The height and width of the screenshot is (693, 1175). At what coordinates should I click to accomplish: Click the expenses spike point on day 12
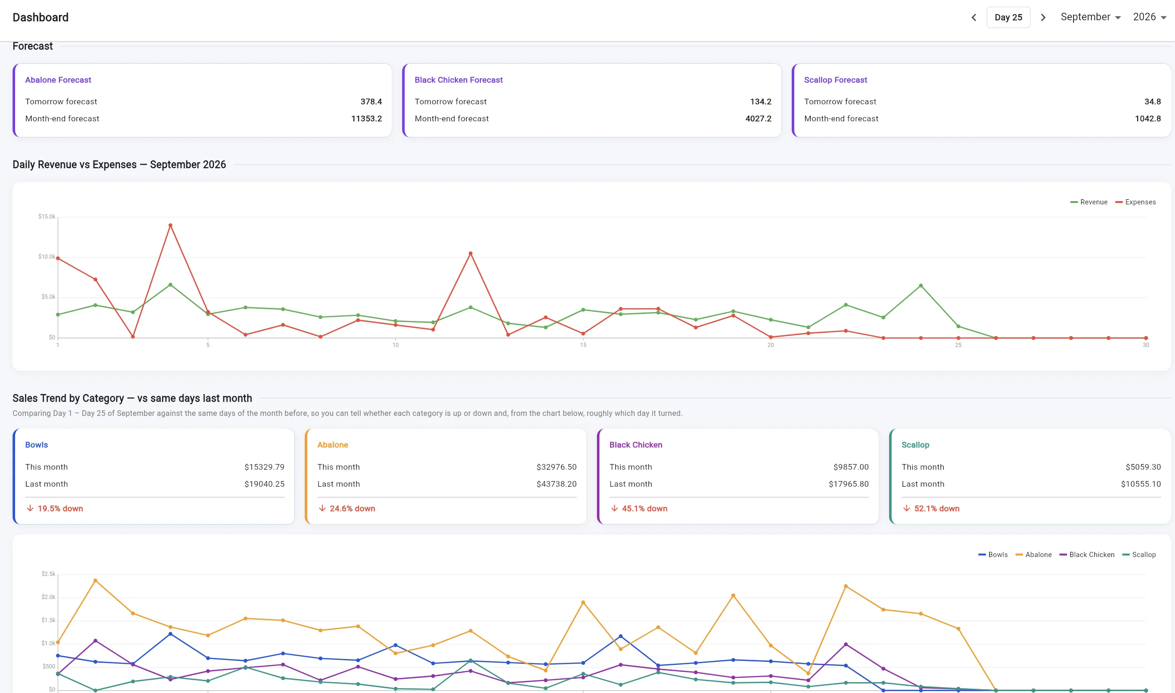coord(470,254)
